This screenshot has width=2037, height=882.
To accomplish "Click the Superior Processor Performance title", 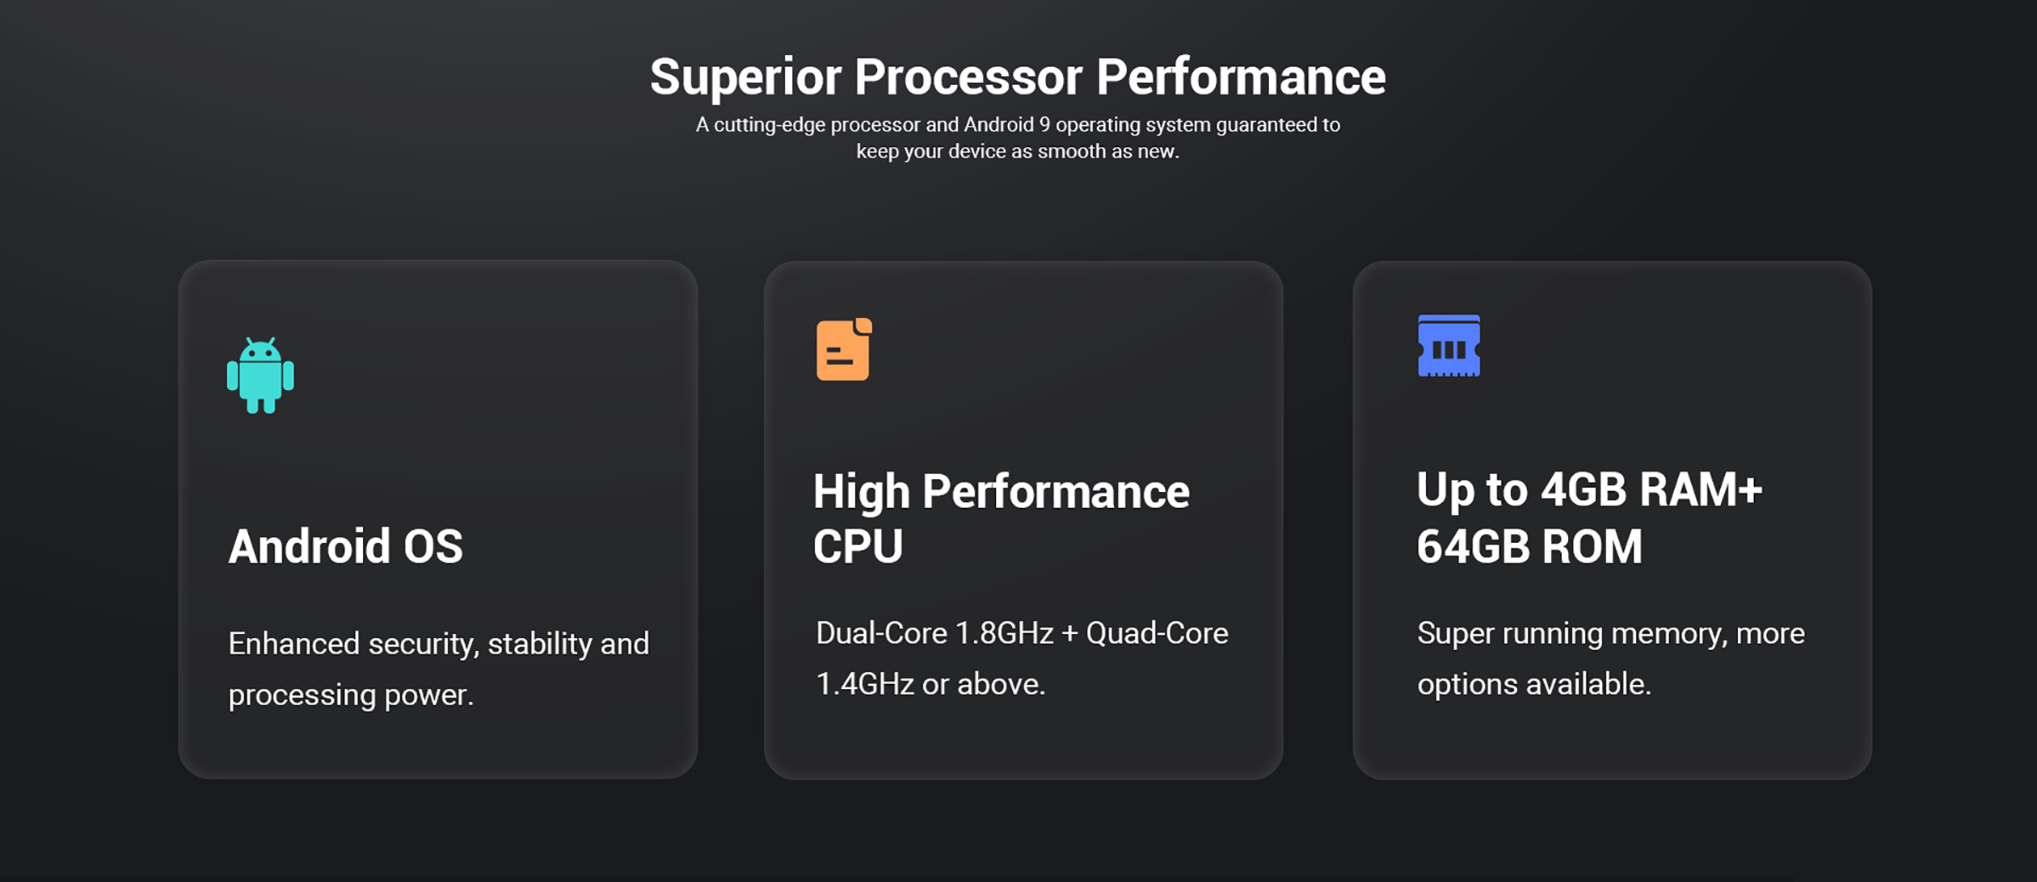I will 1018,77.
